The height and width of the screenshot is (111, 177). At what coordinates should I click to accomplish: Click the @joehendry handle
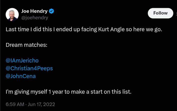(x=34, y=18)
